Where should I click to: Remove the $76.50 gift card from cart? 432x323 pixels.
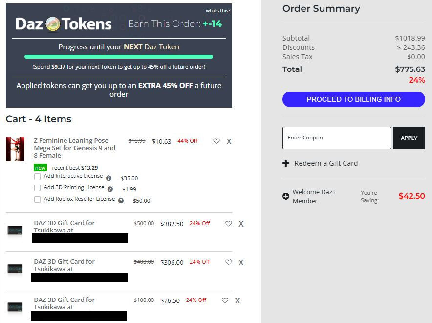click(x=238, y=300)
